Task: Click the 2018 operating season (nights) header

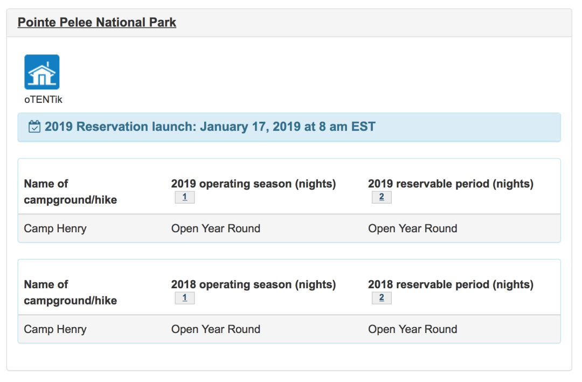Action: point(253,284)
